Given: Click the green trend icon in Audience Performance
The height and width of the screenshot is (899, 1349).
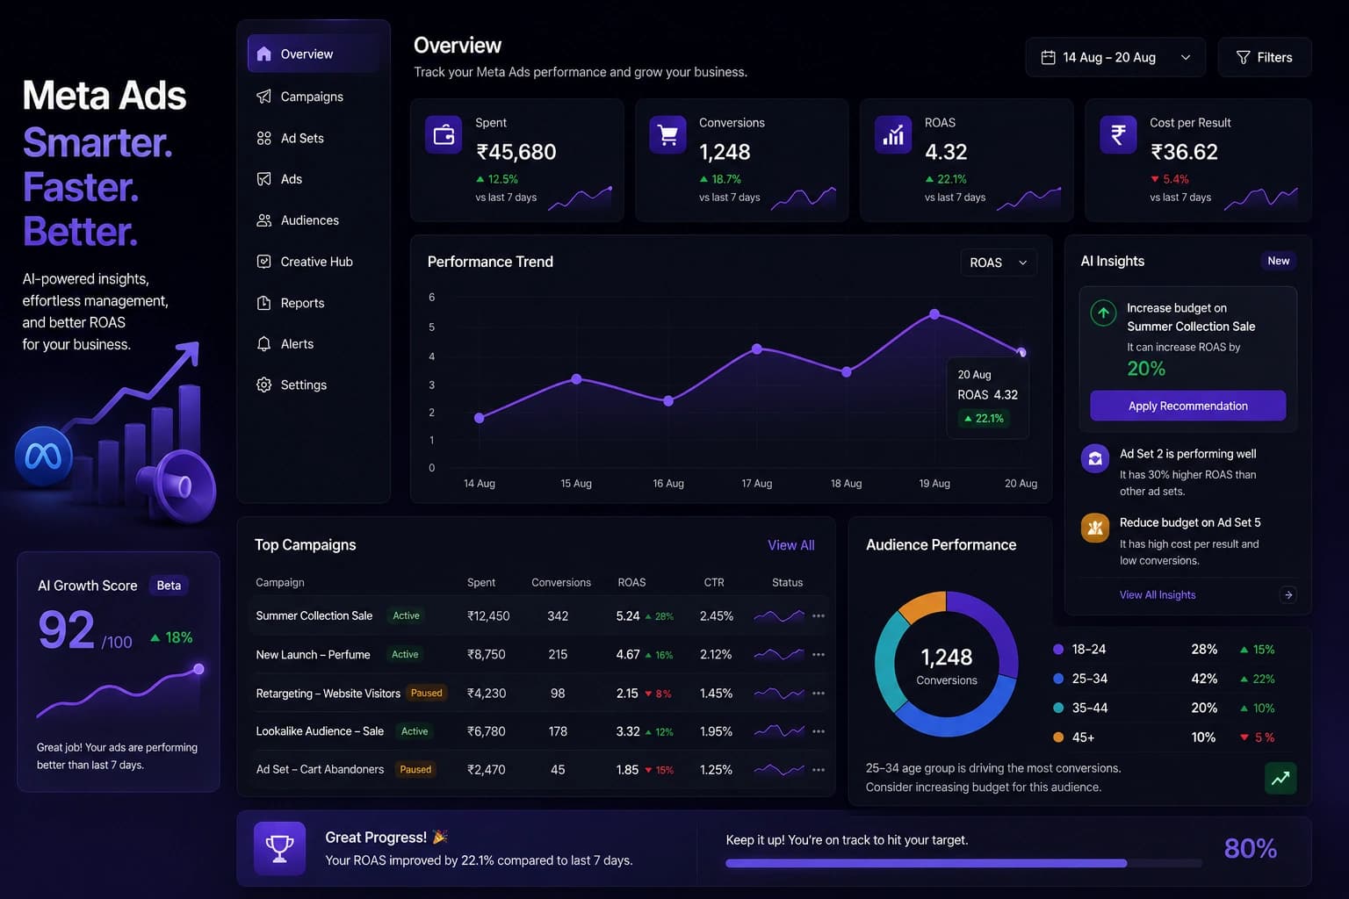Looking at the screenshot, I should pyautogui.click(x=1280, y=778).
